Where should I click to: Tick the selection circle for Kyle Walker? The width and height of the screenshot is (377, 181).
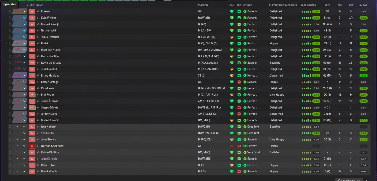(x=10, y=18)
